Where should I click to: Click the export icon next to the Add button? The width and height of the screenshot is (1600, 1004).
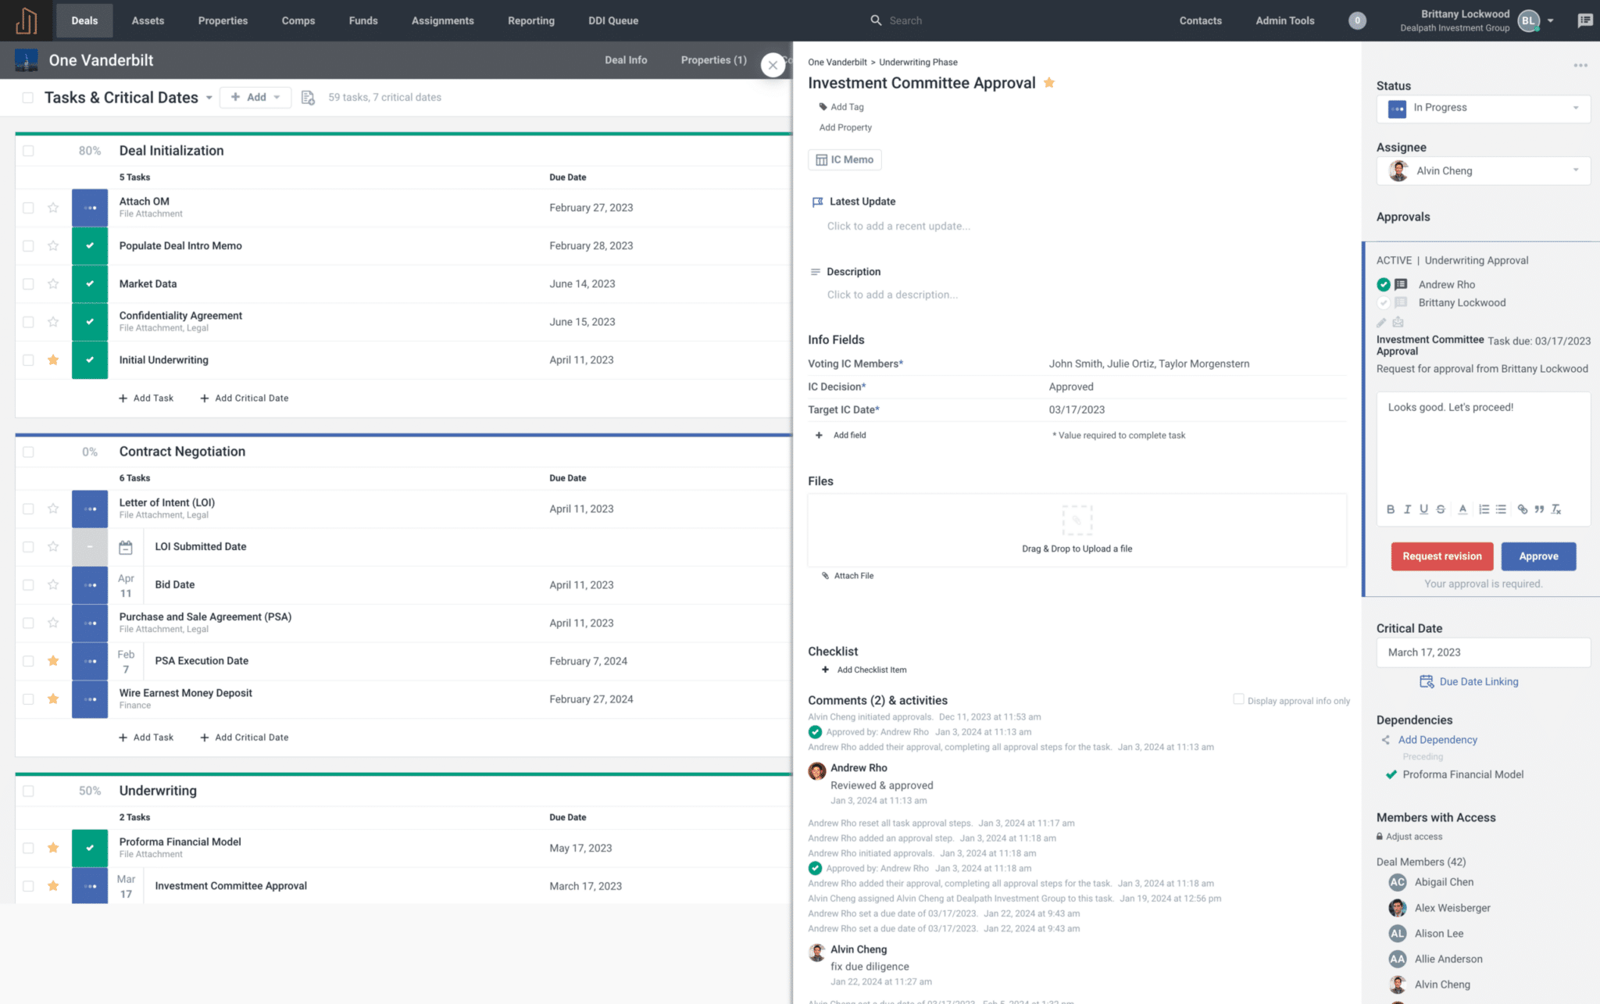click(x=308, y=98)
